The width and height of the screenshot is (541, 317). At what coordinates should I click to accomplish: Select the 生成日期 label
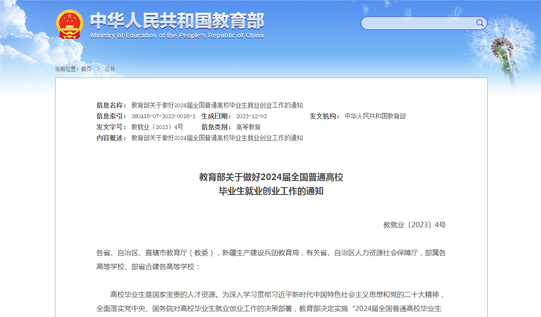216,116
